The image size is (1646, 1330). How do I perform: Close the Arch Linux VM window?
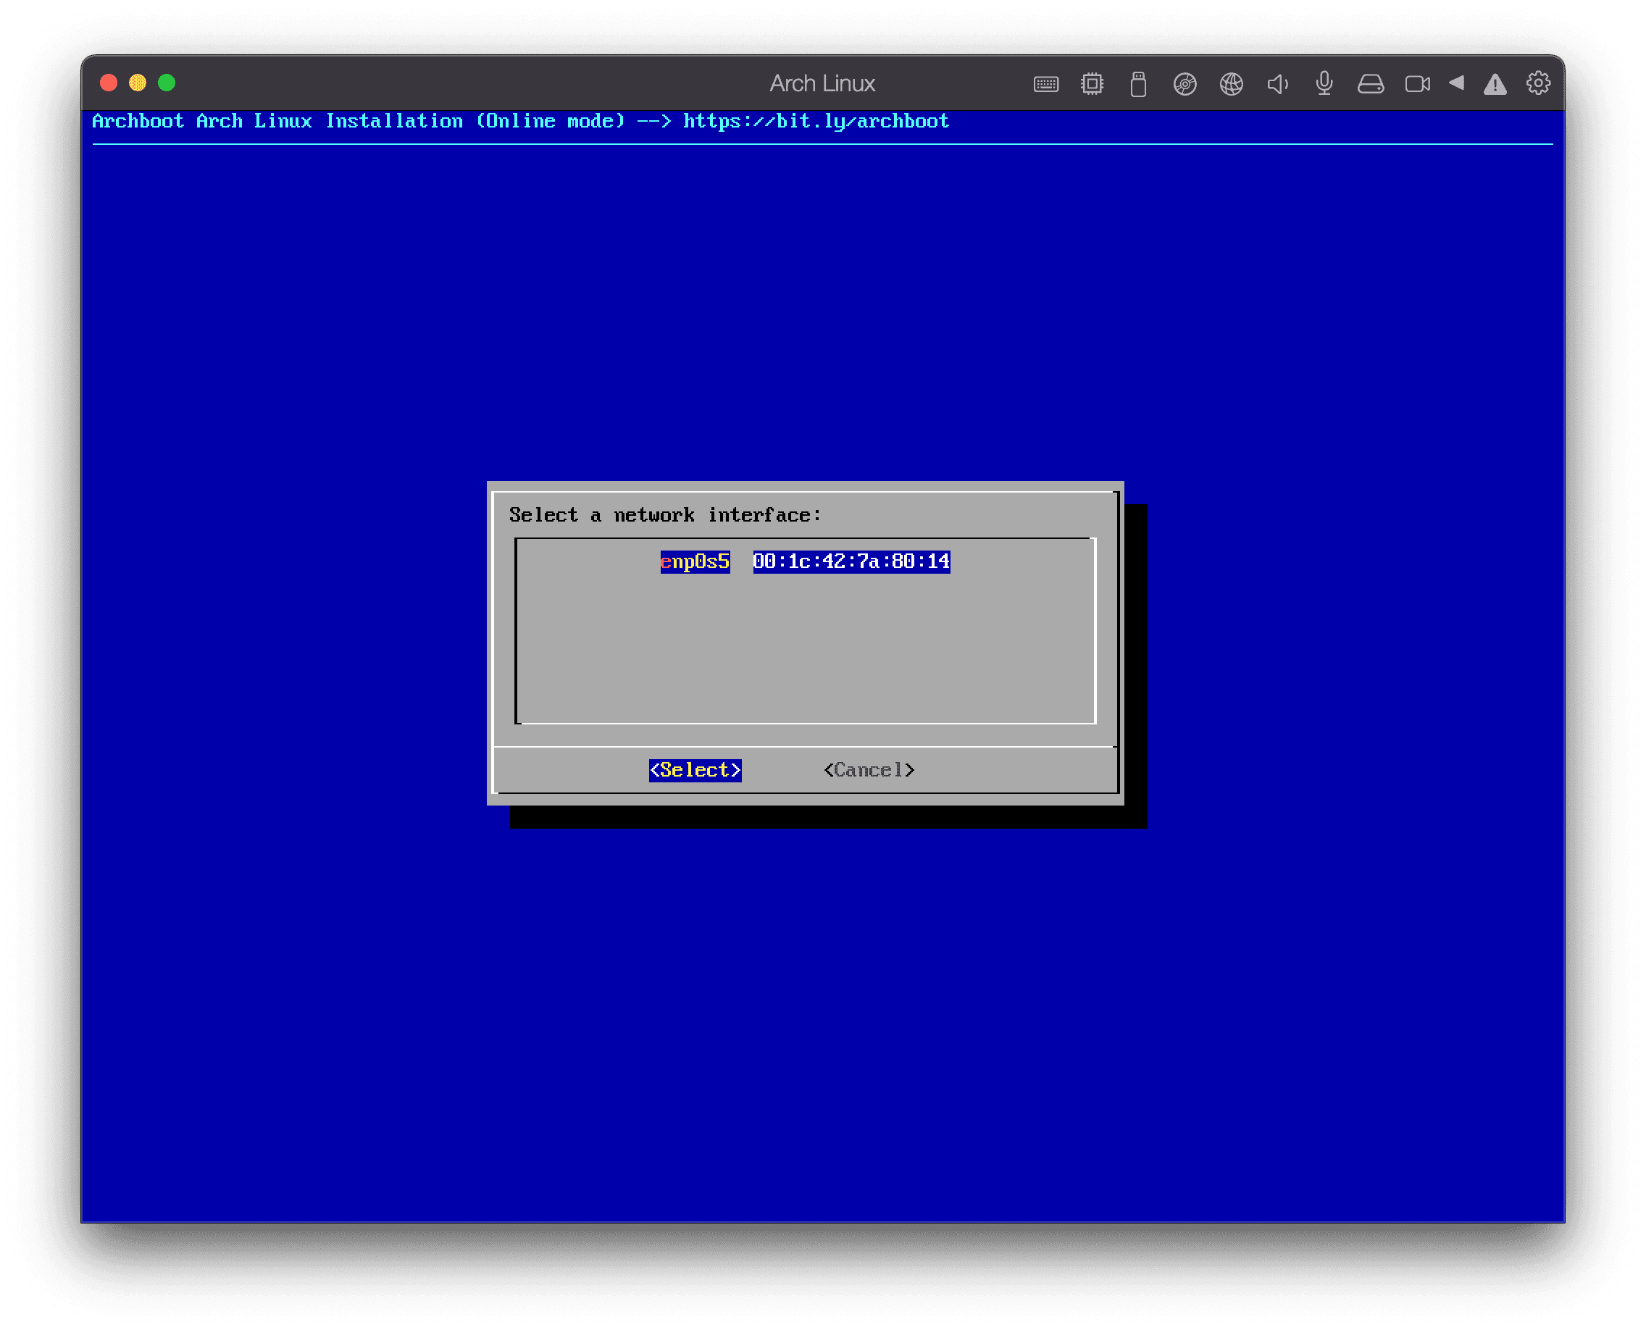click(x=109, y=83)
